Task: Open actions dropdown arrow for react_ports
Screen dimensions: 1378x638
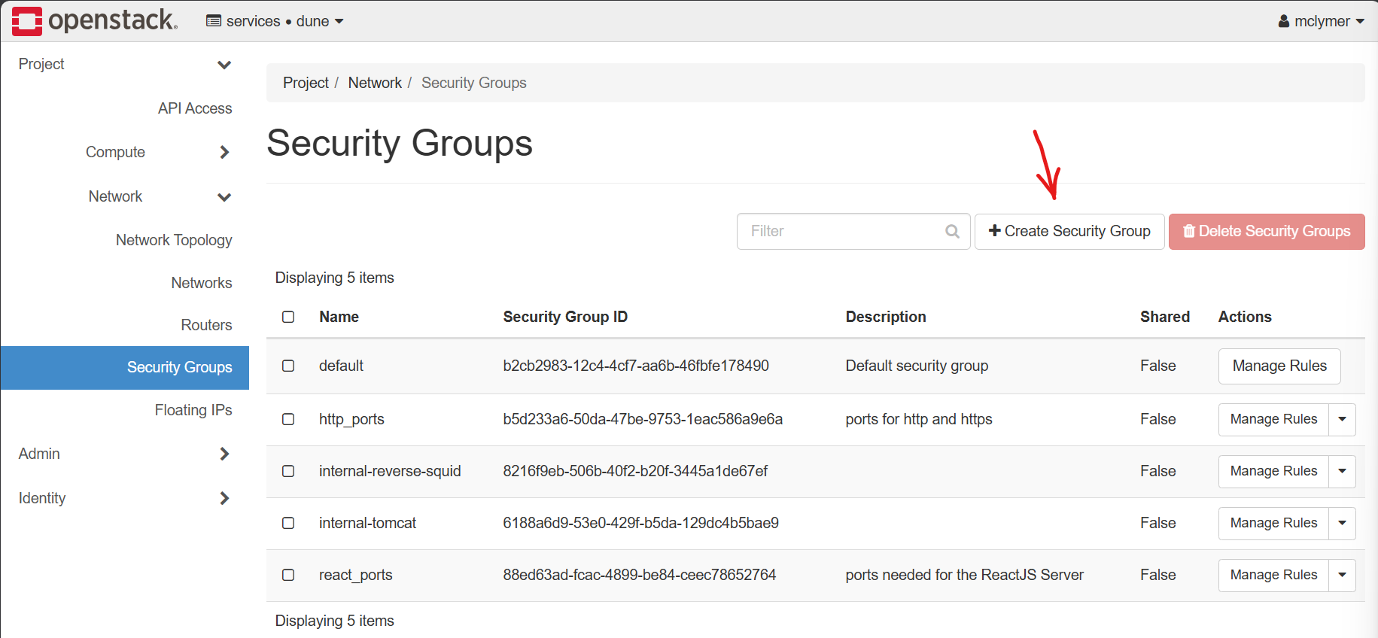Action: tap(1342, 575)
